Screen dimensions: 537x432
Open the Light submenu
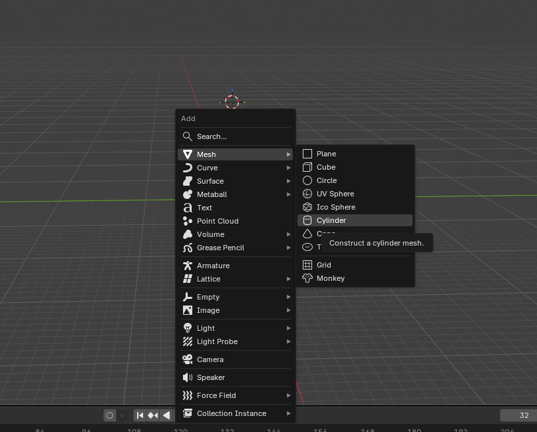pos(236,328)
